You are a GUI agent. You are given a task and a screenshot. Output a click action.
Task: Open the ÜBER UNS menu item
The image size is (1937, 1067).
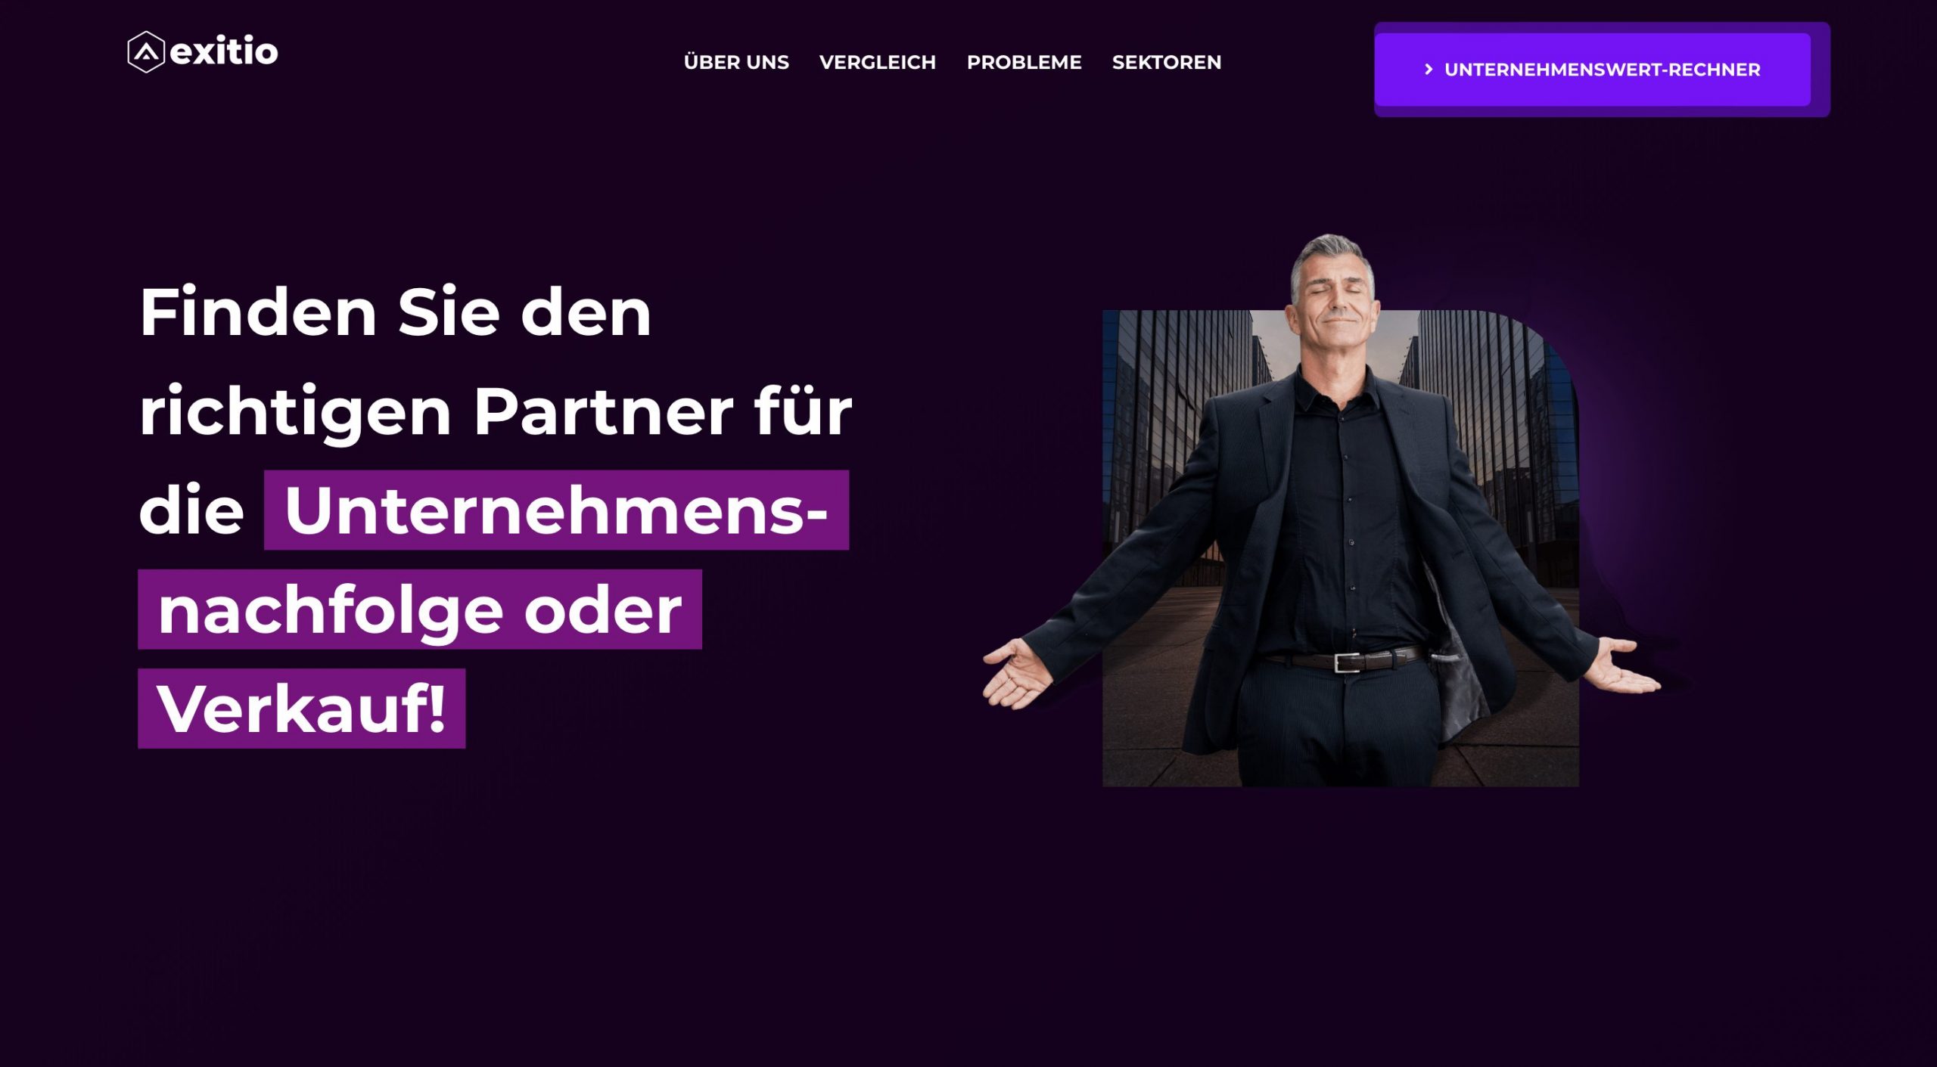736,62
